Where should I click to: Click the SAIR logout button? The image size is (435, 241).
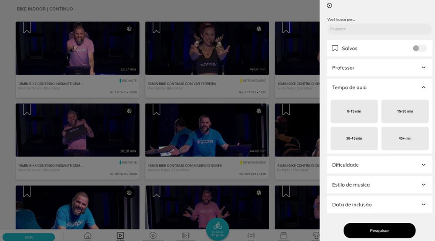[28, 237]
